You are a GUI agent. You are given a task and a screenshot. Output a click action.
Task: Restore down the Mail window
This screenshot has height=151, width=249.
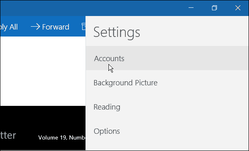[214, 8]
